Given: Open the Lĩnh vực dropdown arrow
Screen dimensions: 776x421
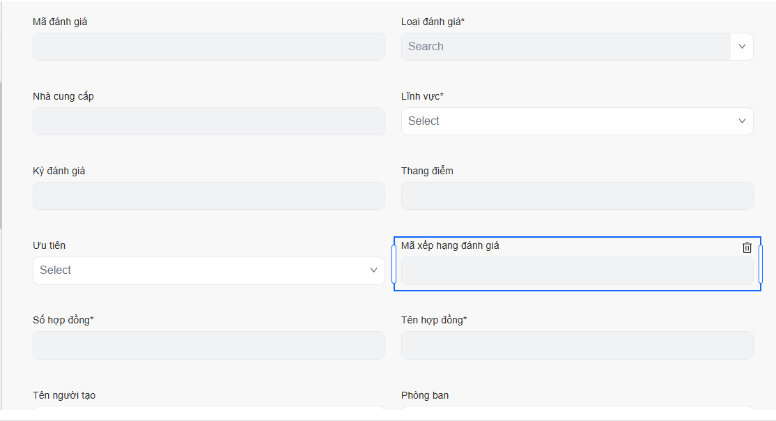Looking at the screenshot, I should point(742,121).
